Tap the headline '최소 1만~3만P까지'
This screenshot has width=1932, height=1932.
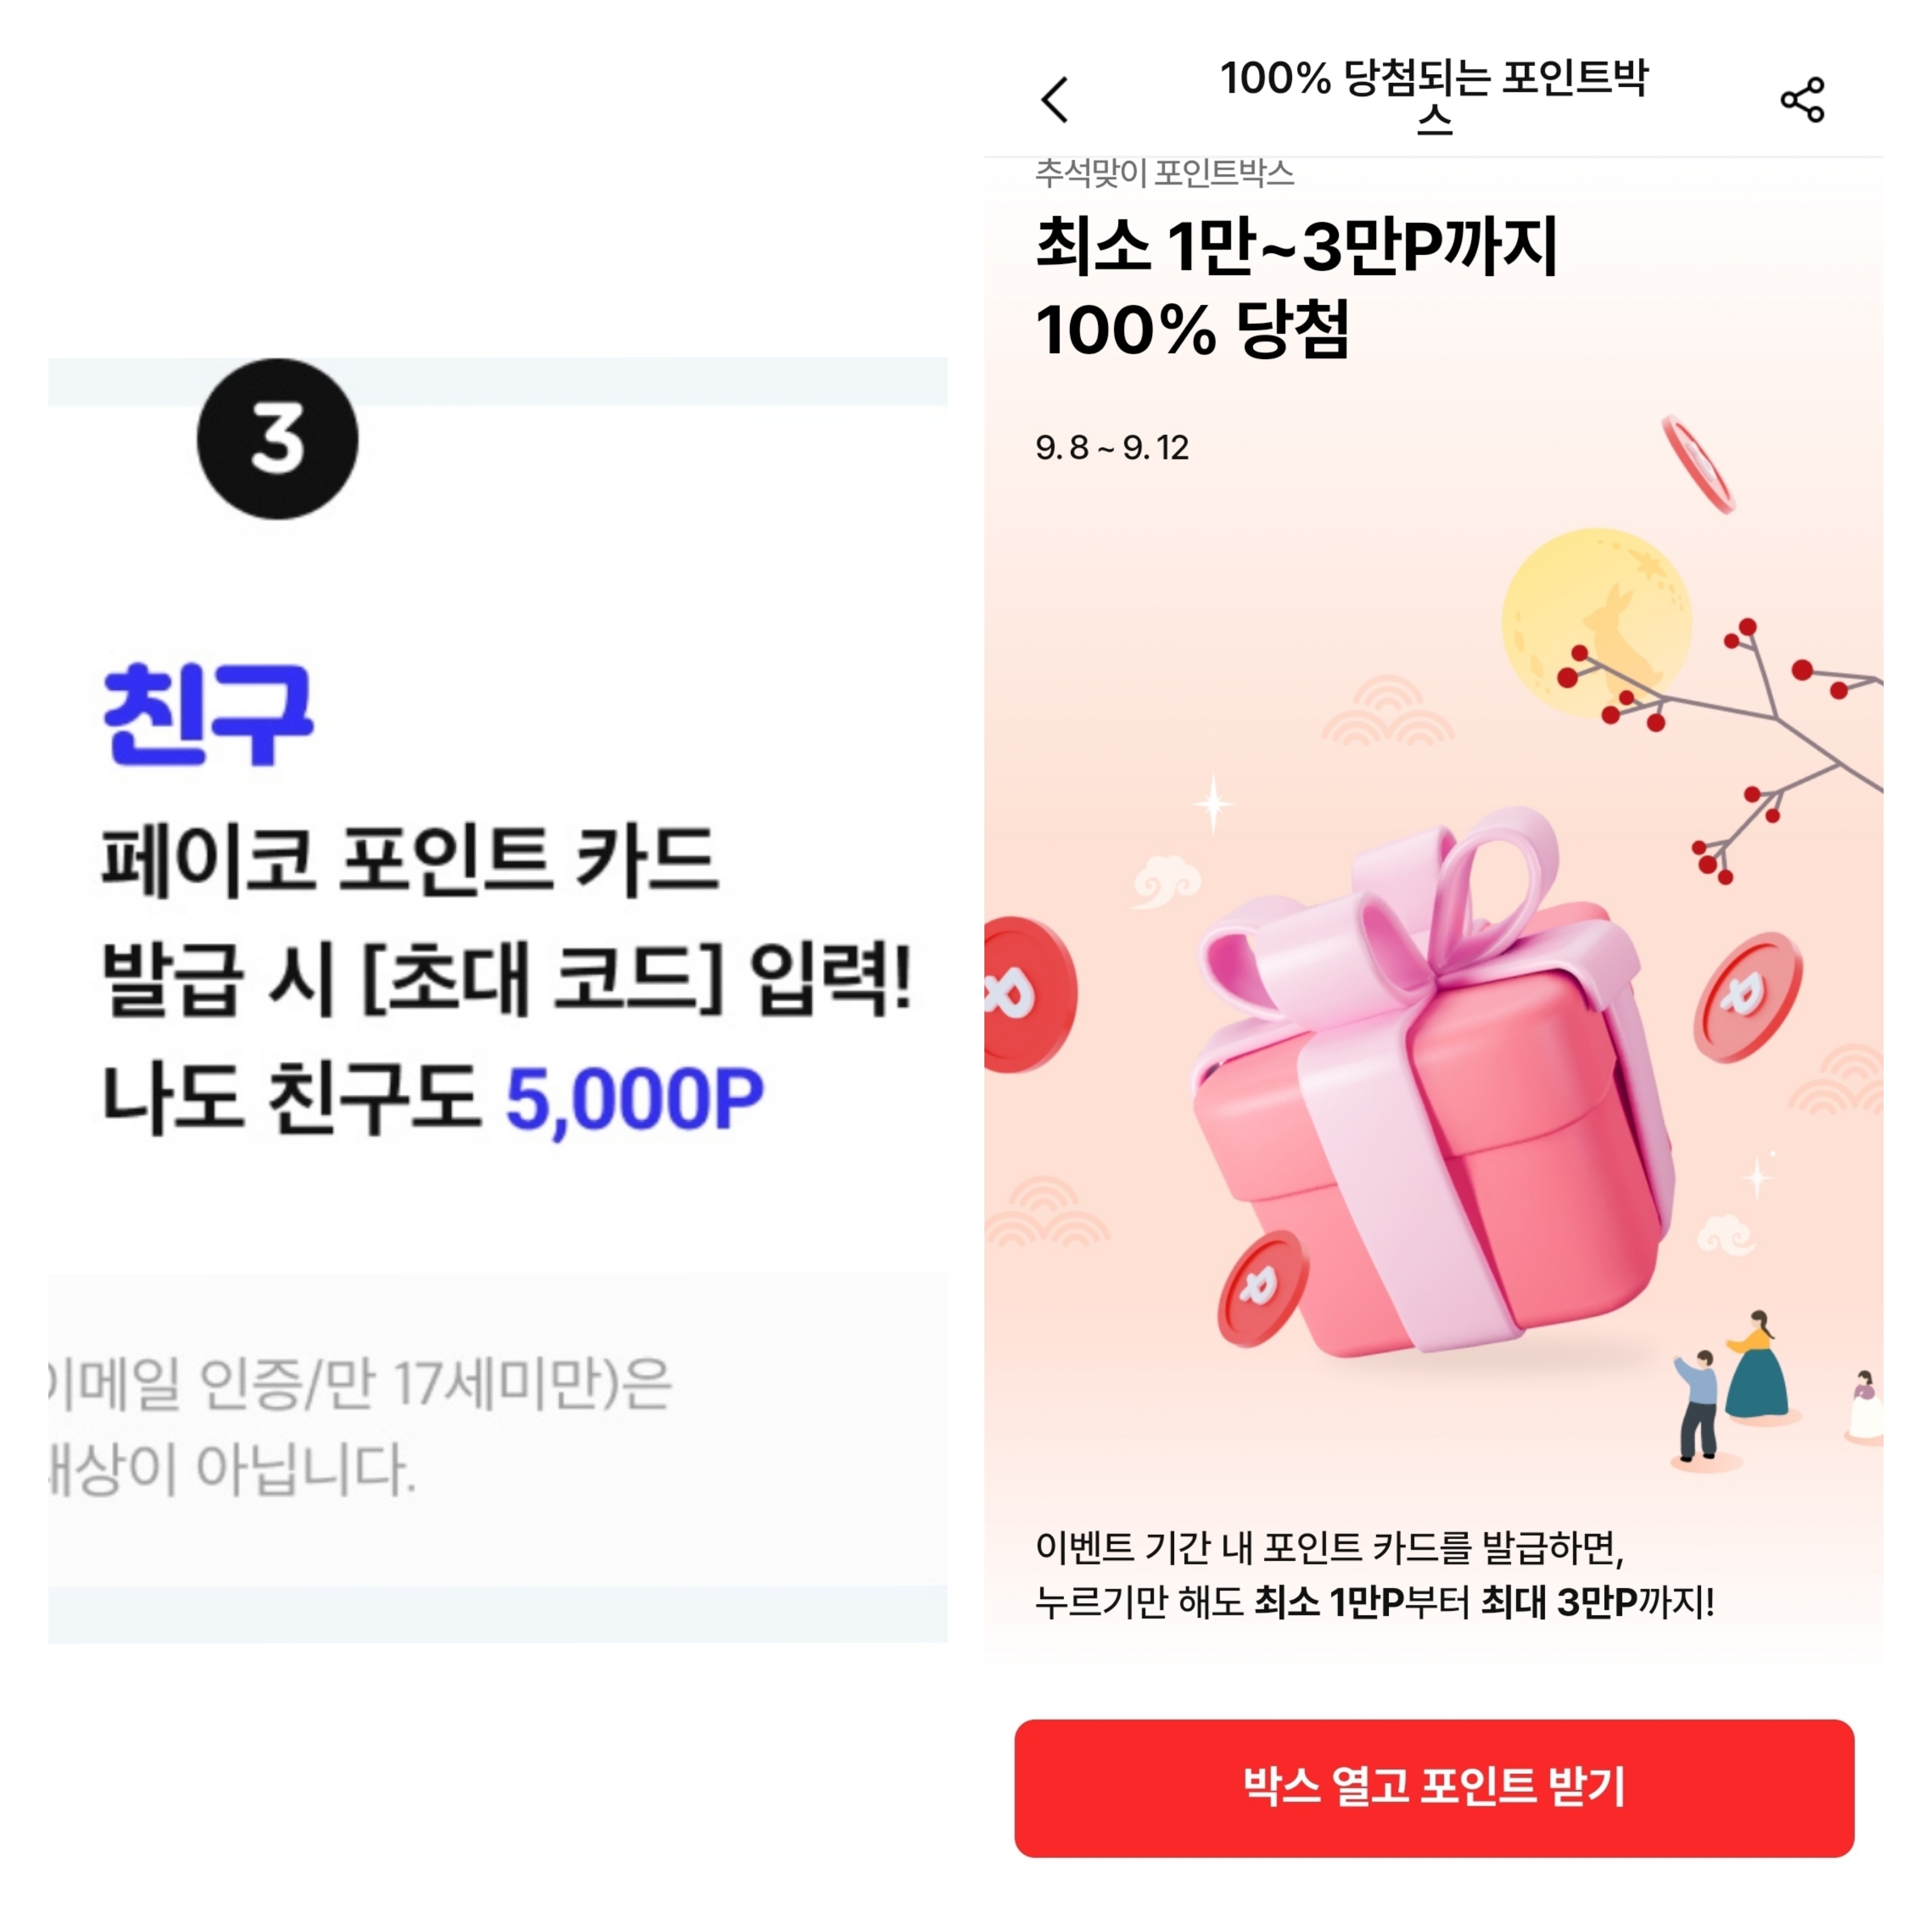pos(1297,246)
